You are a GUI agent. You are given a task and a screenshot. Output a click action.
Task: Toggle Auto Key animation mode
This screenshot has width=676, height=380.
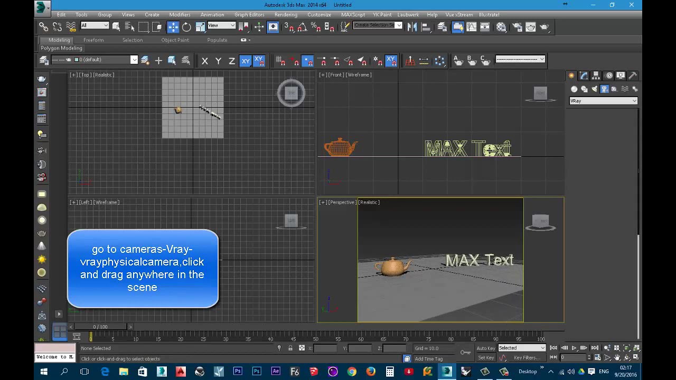point(486,348)
